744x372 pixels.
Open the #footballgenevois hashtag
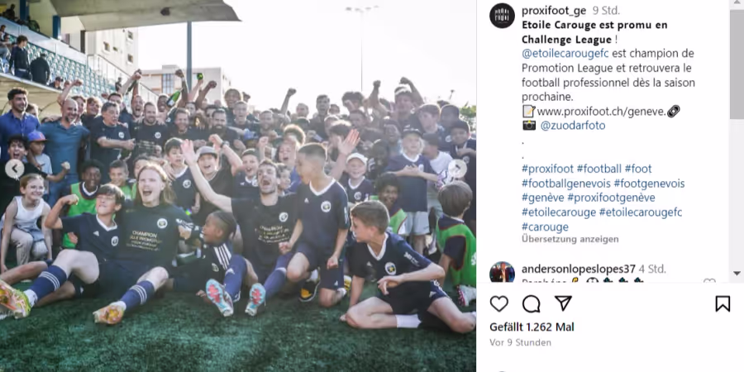565,184
